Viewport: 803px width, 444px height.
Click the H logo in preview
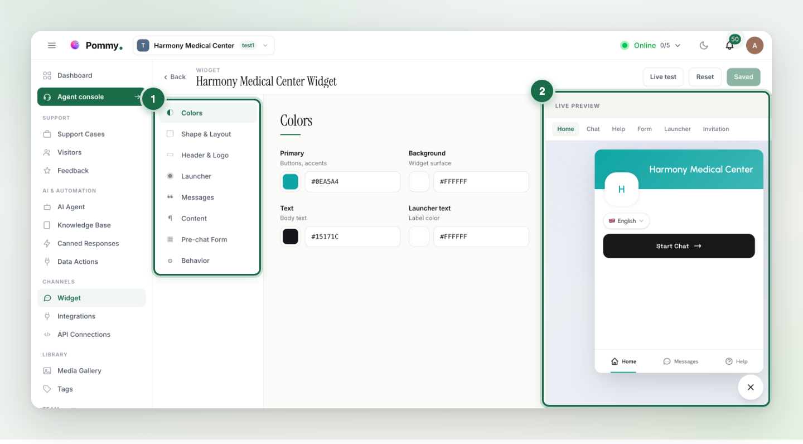tap(621, 190)
